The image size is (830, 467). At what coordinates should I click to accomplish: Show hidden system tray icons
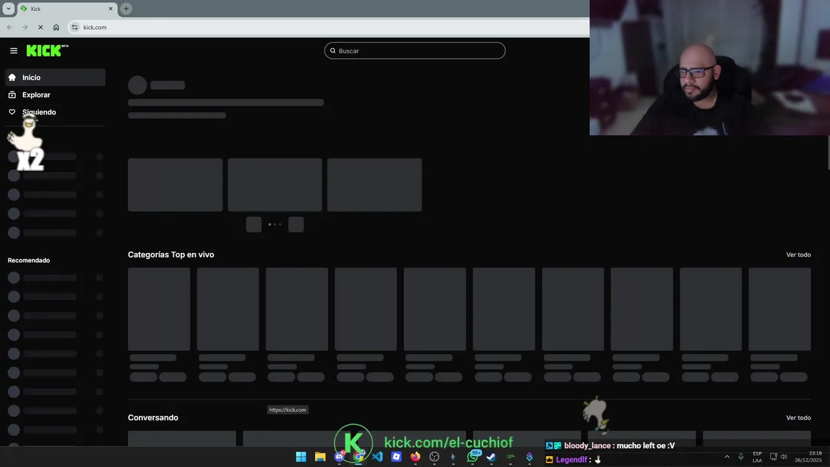point(727,457)
